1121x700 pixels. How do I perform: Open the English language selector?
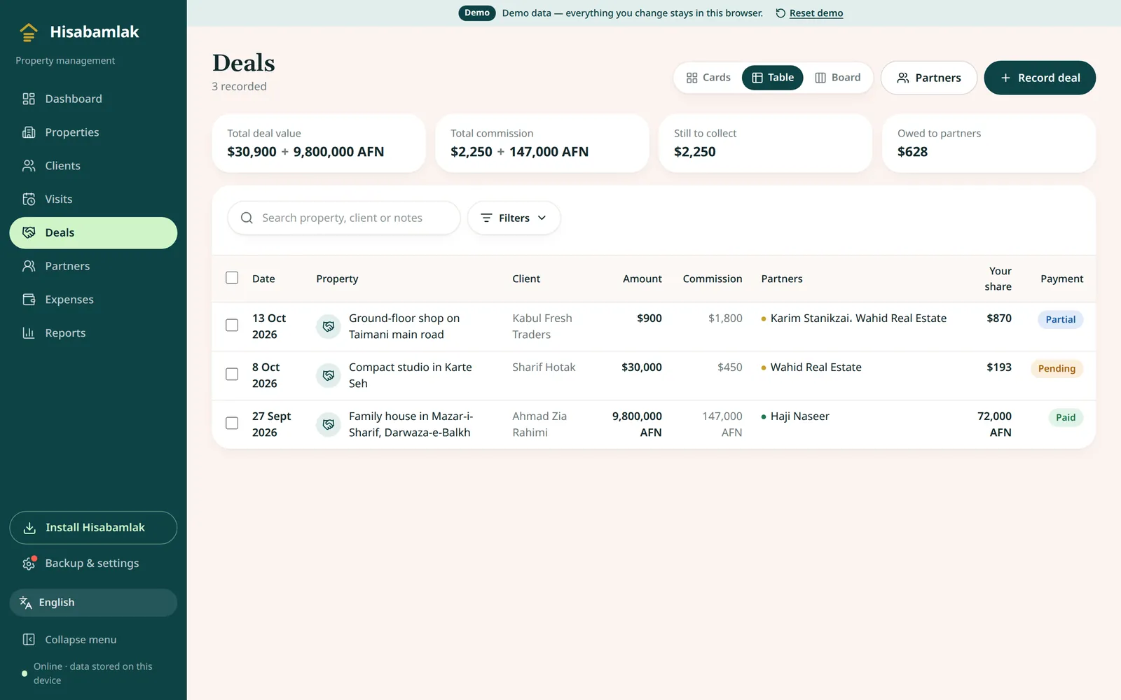(93, 603)
